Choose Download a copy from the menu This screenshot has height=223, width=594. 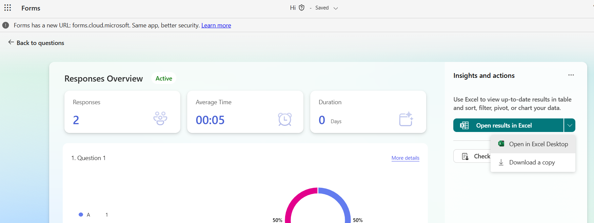(533, 162)
